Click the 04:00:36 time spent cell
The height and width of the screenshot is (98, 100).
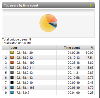pyautogui.click(x=74, y=53)
